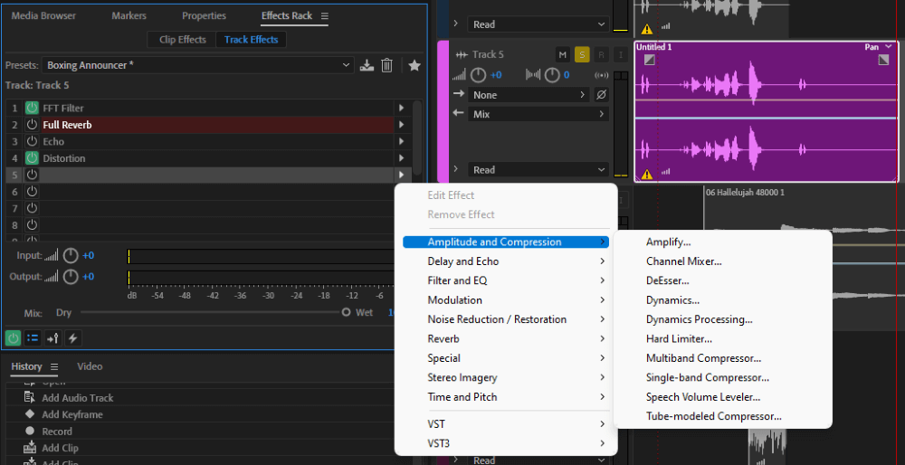The image size is (905, 465).
Task: Click the warning icon on the gray clip above
Action: (647, 29)
